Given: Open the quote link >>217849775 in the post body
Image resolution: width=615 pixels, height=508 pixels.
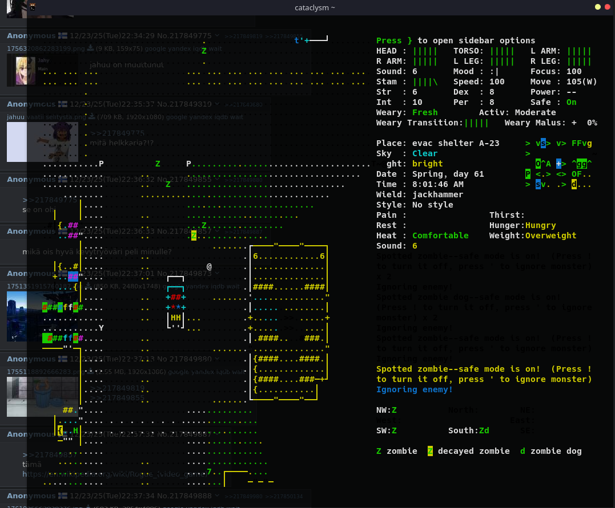Looking at the screenshot, I should coord(117,133).
